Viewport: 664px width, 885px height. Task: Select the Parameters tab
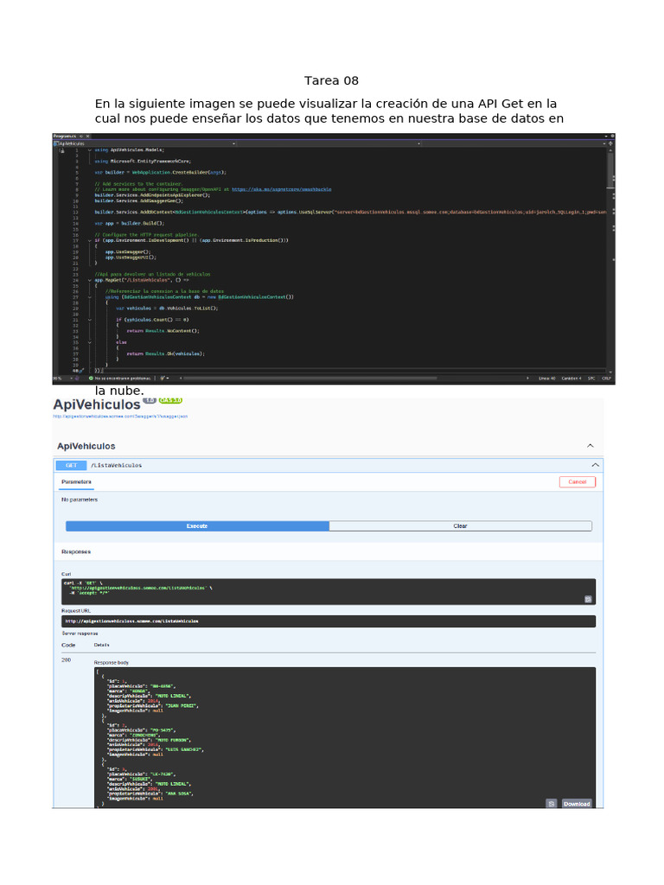[76, 481]
